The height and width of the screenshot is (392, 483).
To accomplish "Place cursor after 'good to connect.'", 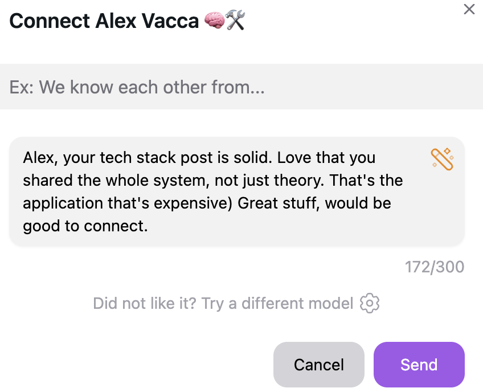I will 148,226.
